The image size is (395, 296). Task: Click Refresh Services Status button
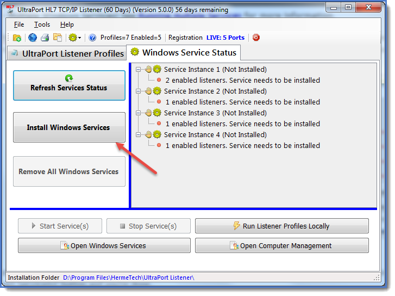point(70,85)
